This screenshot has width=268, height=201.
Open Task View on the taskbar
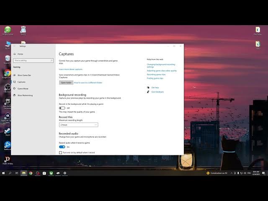[17, 173]
